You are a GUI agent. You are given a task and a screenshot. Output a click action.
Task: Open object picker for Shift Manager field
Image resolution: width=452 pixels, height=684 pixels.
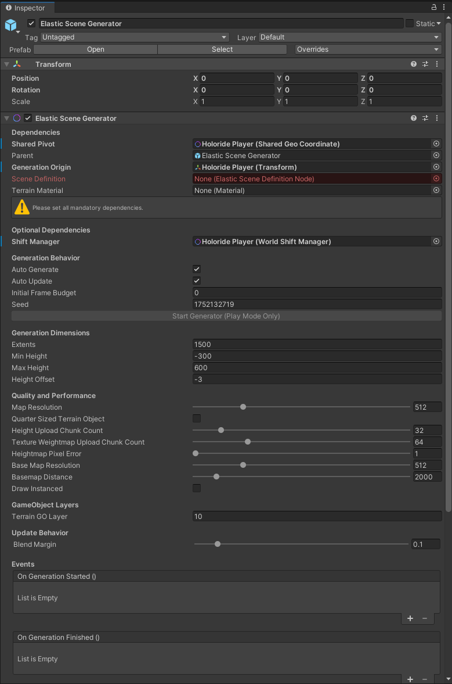(x=436, y=242)
